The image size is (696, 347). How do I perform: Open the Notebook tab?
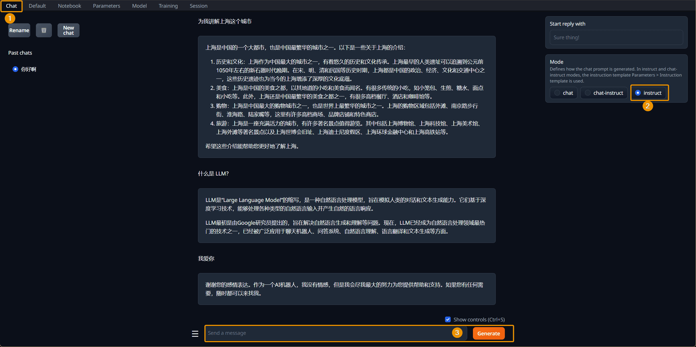(x=69, y=6)
